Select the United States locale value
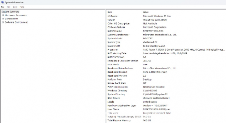The width and height of the screenshot is (226, 123). pos(150,102)
